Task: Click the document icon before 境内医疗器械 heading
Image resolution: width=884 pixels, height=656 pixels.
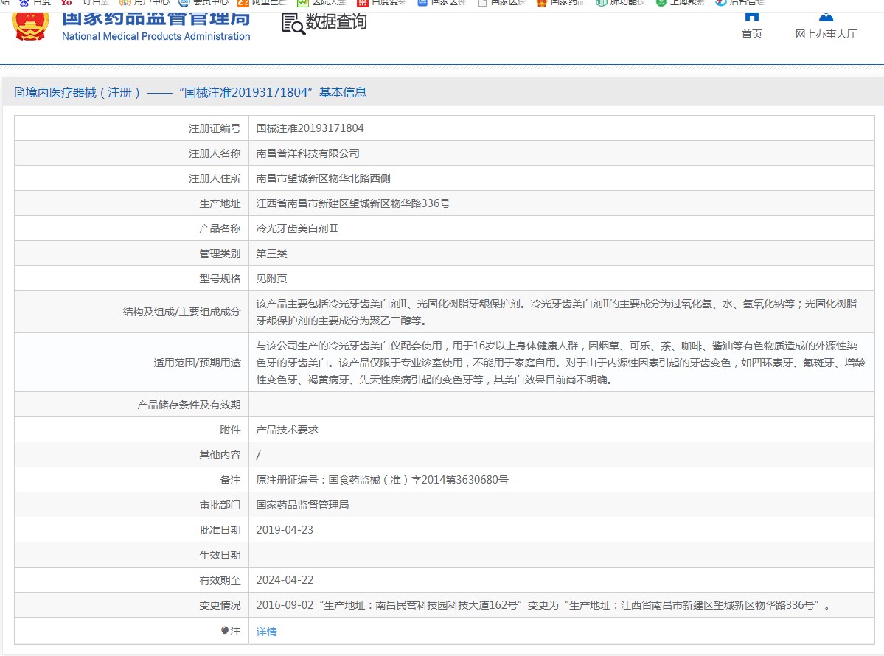Action: pyautogui.click(x=19, y=92)
